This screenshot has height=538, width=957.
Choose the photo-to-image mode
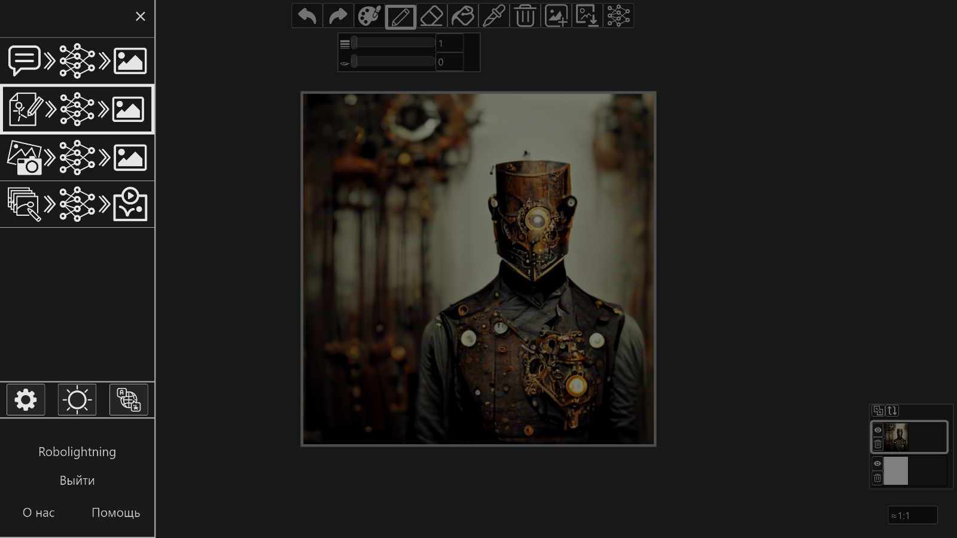click(77, 157)
